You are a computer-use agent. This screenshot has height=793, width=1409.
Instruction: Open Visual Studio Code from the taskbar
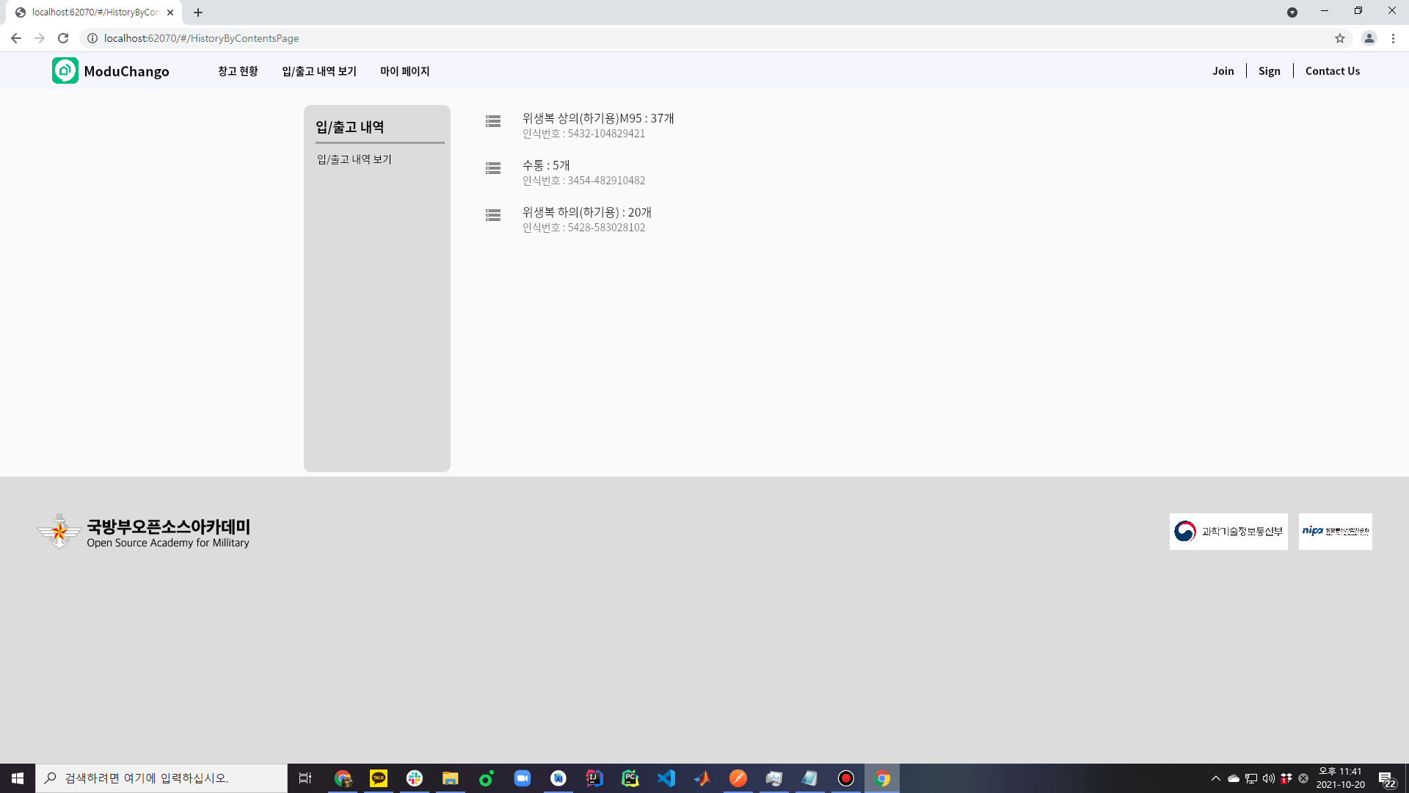tap(666, 778)
